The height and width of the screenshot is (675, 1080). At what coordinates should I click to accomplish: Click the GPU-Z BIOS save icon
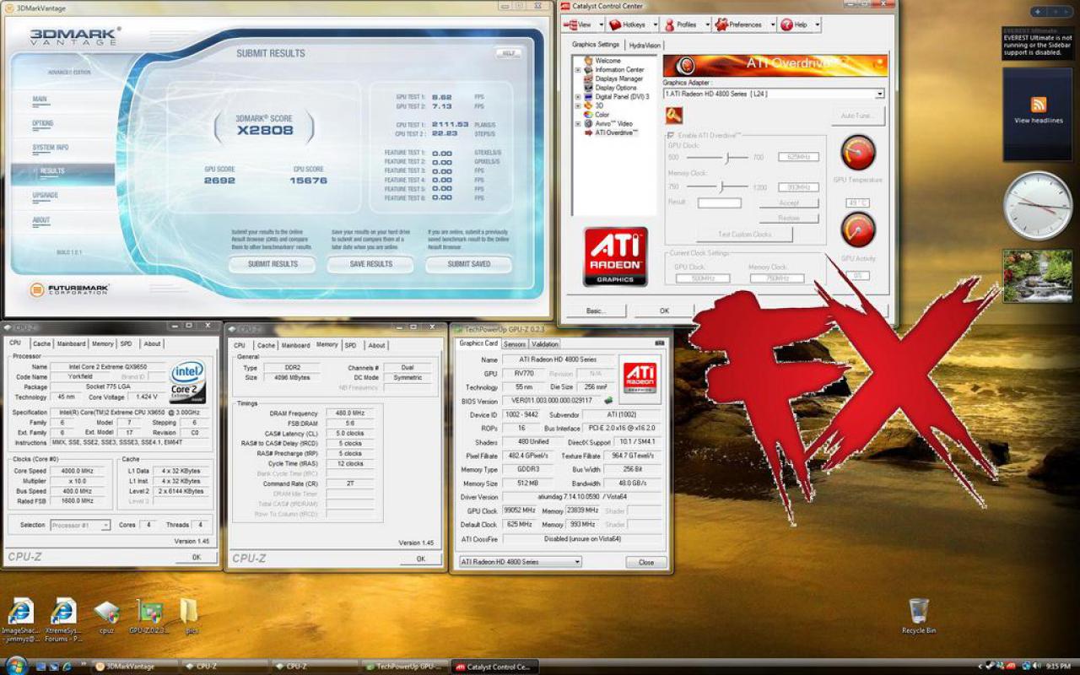click(x=607, y=400)
